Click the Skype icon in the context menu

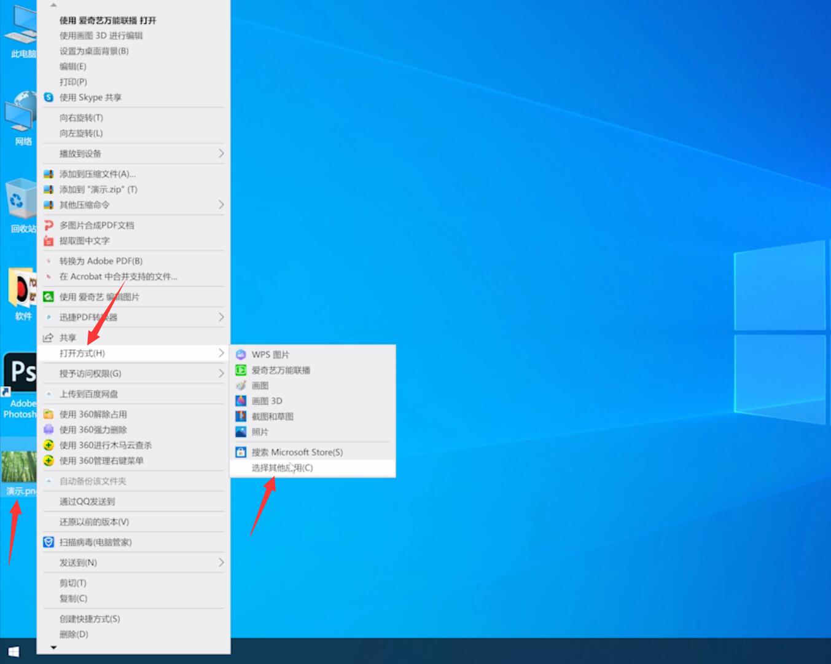49,97
